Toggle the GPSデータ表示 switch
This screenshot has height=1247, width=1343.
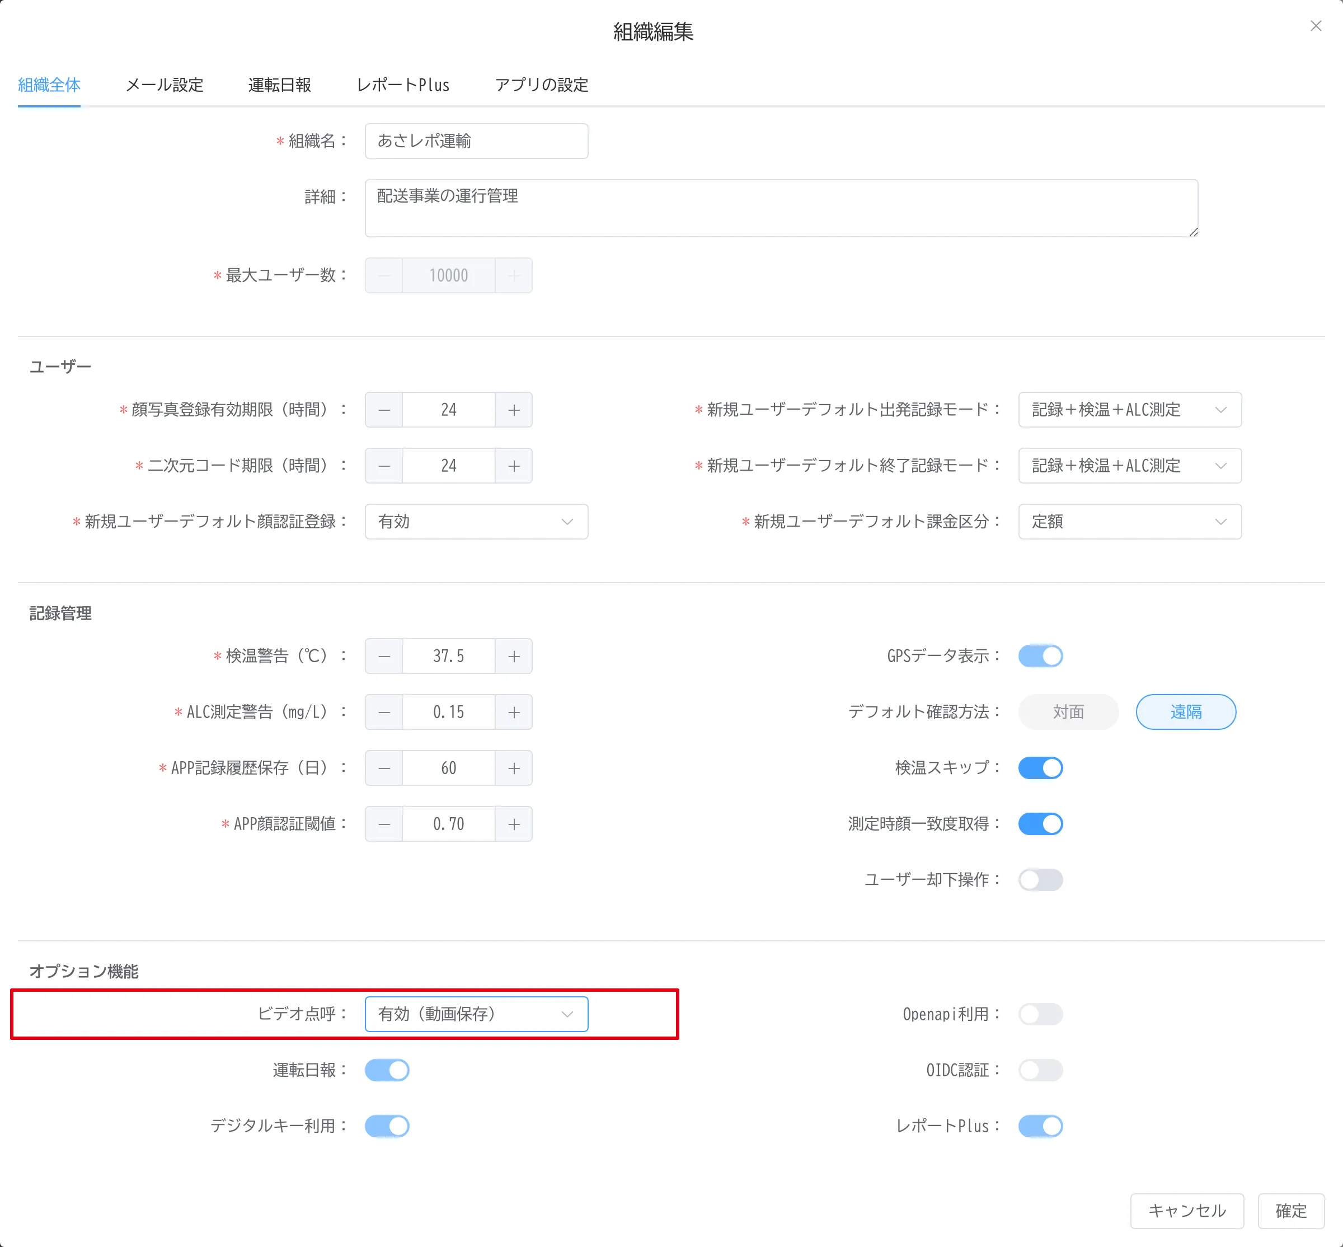pyautogui.click(x=1040, y=656)
